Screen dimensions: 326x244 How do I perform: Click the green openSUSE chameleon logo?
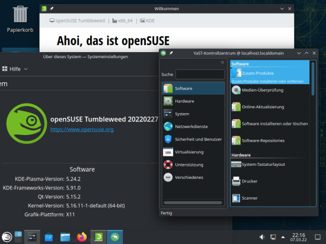(x=27, y=124)
